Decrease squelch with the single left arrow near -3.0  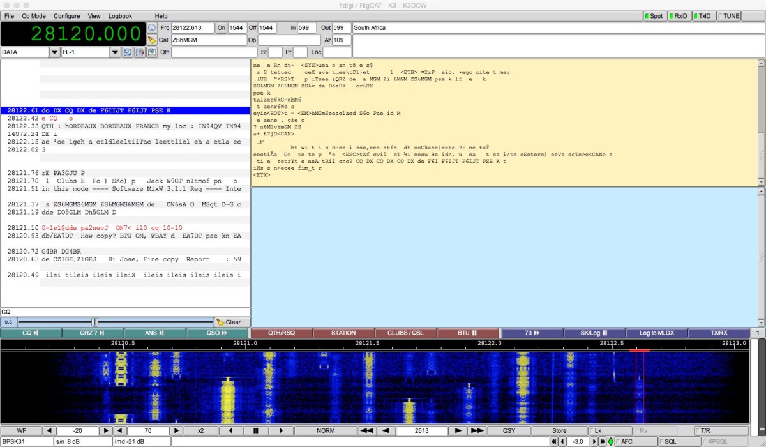tap(562, 441)
